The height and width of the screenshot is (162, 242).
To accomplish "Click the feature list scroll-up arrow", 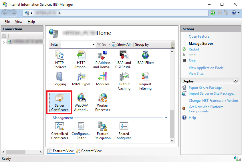I will [x=172, y=51].
